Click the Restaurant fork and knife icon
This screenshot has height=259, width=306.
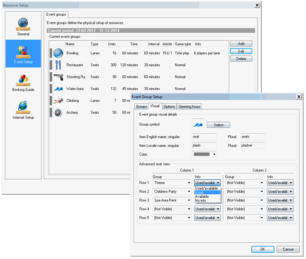click(58, 65)
